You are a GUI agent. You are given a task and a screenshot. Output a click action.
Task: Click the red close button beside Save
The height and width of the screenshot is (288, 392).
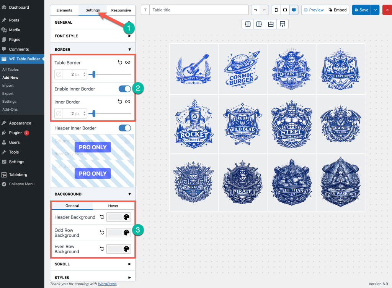[387, 10]
